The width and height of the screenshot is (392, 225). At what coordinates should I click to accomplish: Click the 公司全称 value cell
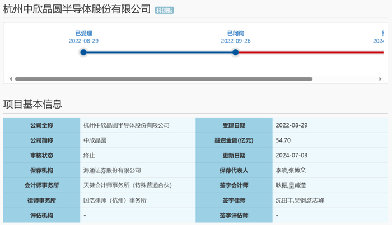tap(138, 125)
